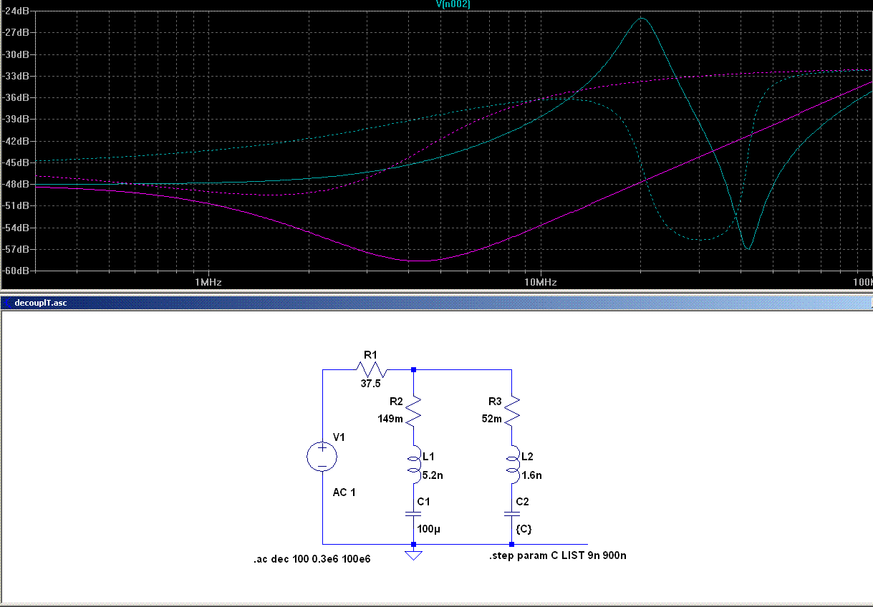Image resolution: width=873 pixels, height=607 pixels.
Task: Click the -27dB axis label
Action: pyautogui.click(x=15, y=32)
